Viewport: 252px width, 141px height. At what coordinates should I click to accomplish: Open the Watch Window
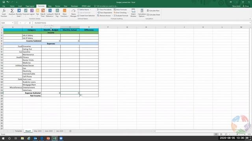[x=133, y=13]
